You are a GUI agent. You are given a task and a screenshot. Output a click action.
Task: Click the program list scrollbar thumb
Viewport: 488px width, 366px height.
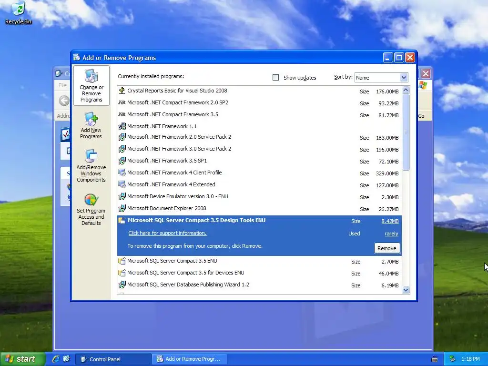(406, 132)
